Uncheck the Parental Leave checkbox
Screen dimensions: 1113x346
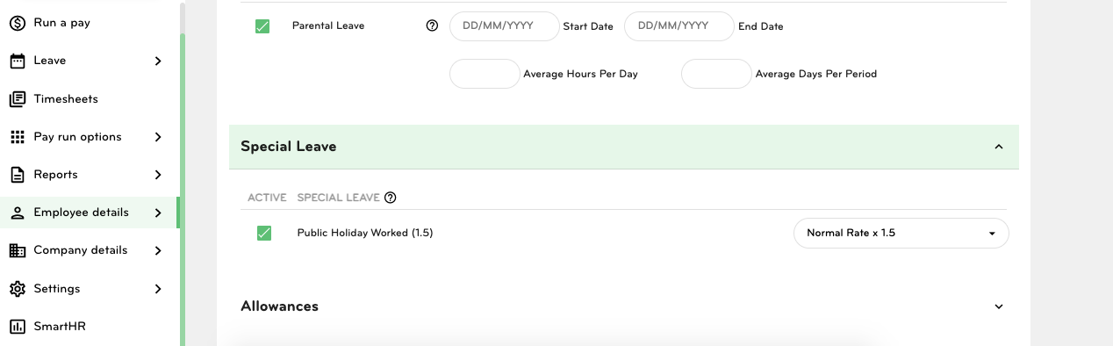(262, 26)
